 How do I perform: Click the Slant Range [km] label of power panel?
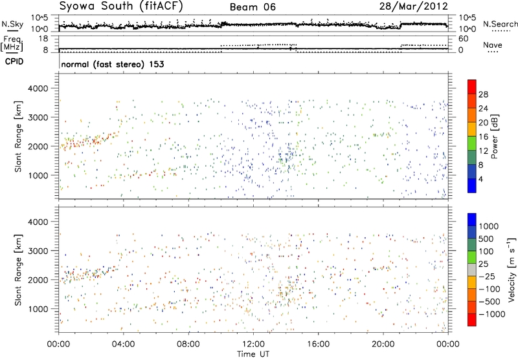point(19,136)
